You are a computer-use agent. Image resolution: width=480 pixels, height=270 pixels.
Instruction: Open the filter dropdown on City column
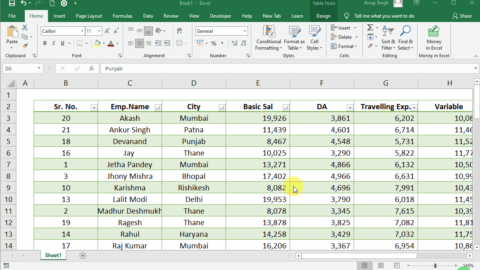(x=222, y=108)
